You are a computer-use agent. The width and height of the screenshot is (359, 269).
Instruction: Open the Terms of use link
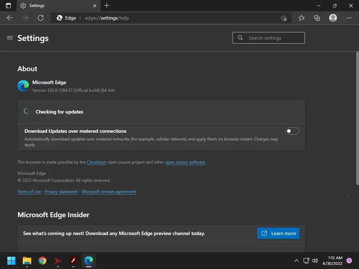(x=29, y=192)
